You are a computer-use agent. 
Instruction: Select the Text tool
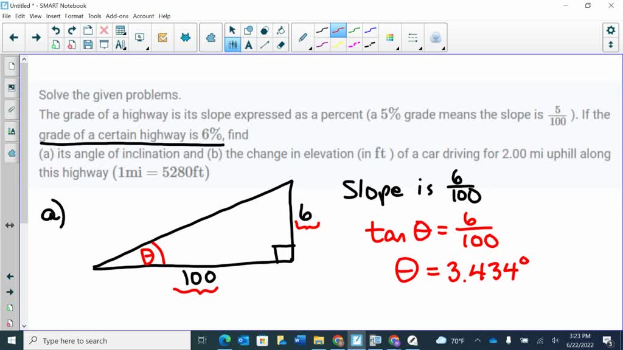coord(248,45)
